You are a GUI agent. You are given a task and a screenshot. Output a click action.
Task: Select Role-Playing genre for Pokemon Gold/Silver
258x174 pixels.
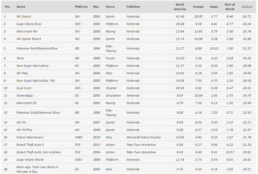[x=111, y=113]
